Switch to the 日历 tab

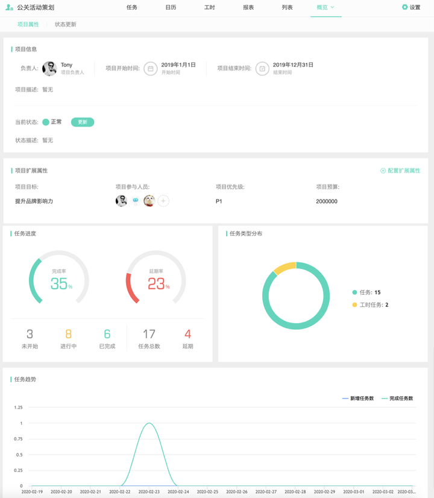pos(171,7)
